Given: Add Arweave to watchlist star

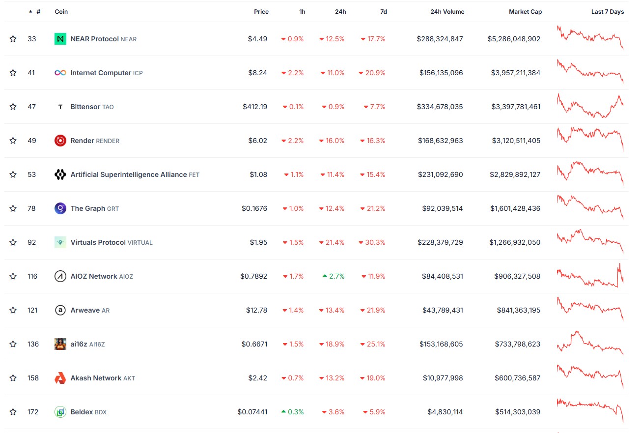Looking at the screenshot, I should pyautogui.click(x=13, y=310).
